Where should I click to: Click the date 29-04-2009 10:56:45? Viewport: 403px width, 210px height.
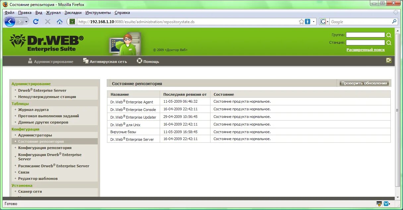(180, 117)
